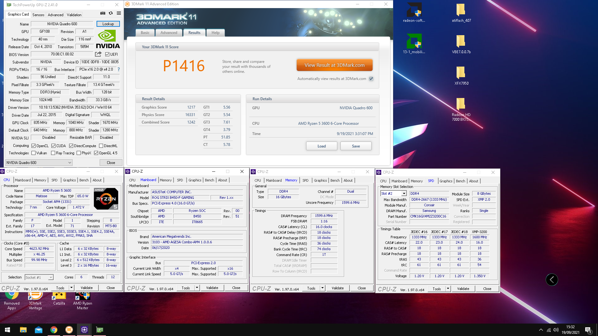
Task: Click the Save button in Run Details
Action: coord(356,146)
